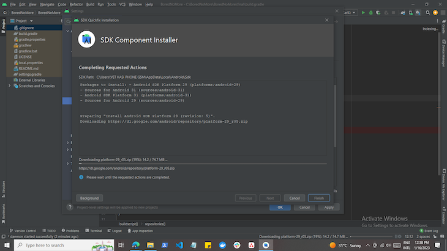Open the Tools menu

(111, 4)
